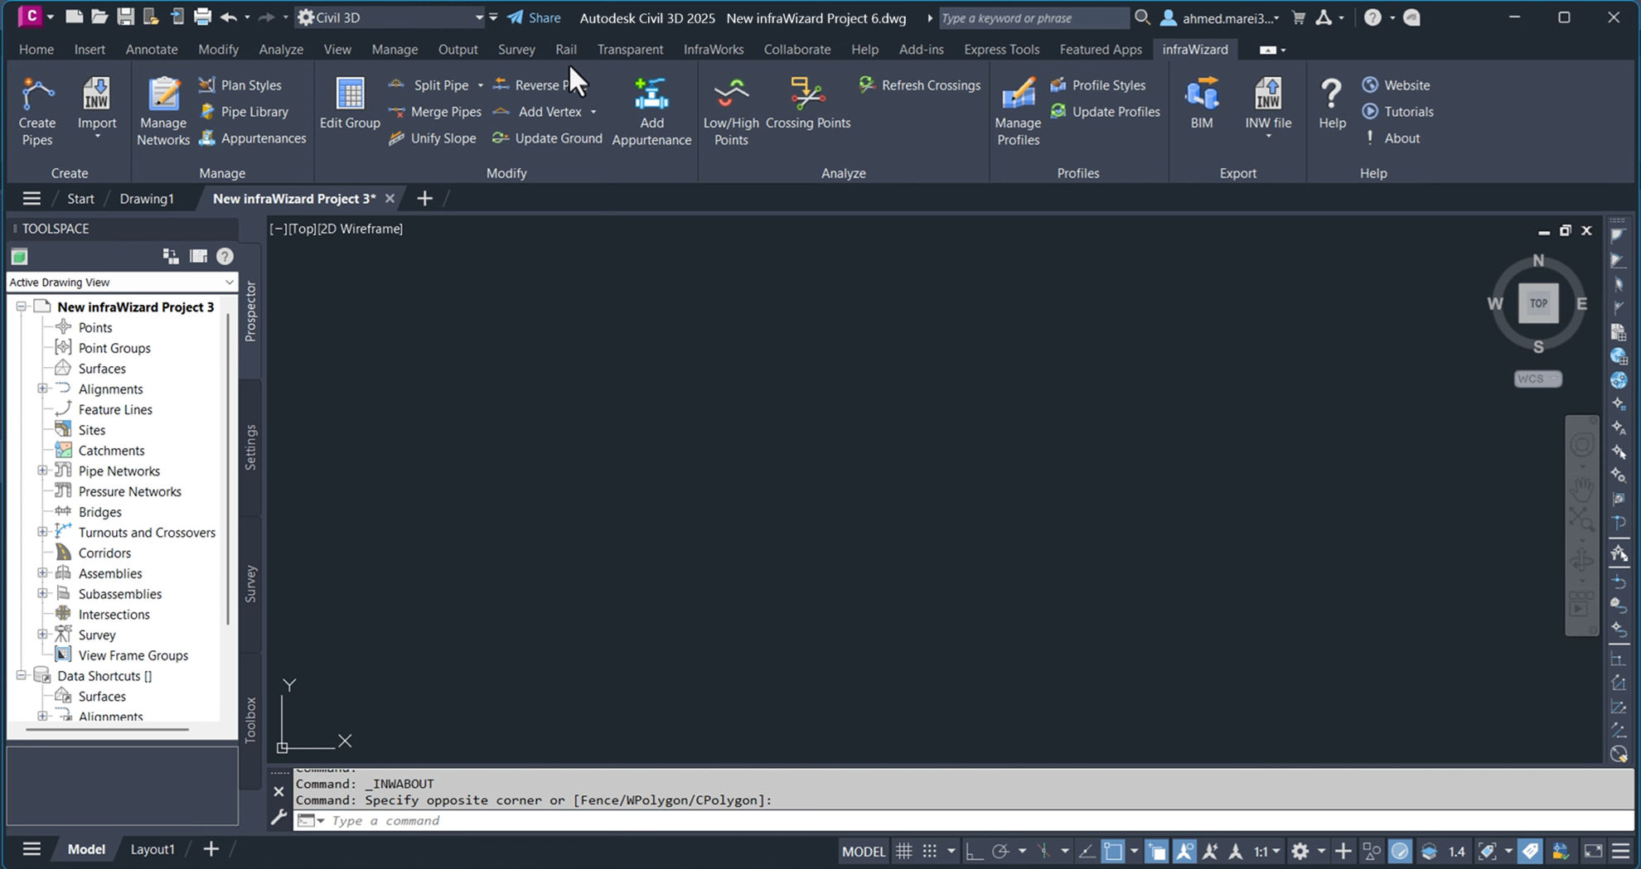Viewport: 1641px width, 869px height.
Task: Run Low/High Points analysis
Action: point(731,112)
